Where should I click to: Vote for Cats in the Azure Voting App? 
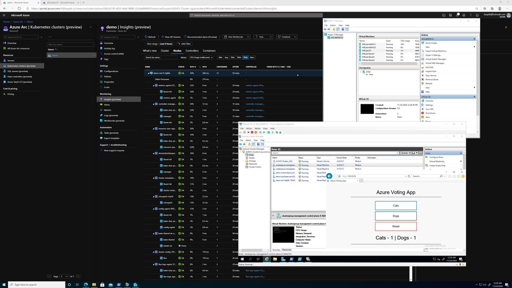[396, 205]
